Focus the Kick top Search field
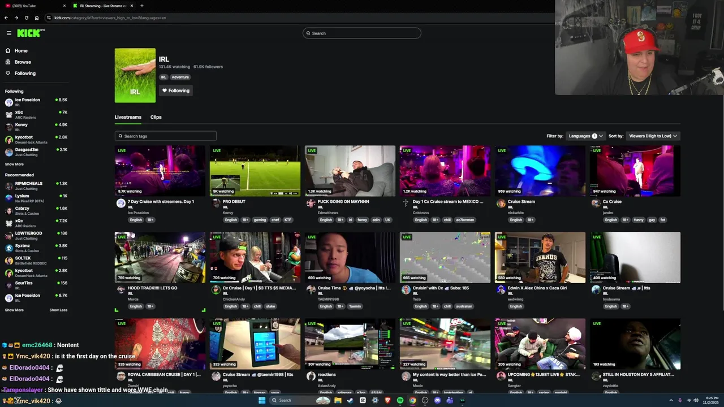The image size is (724, 407). coord(362,33)
